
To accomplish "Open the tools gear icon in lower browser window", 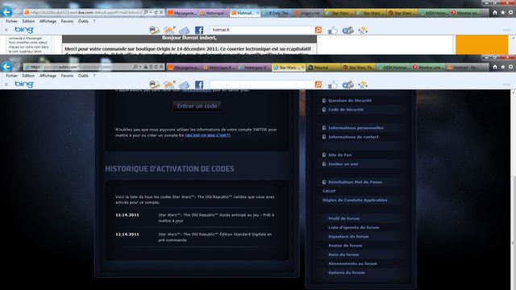I will [510, 67].
